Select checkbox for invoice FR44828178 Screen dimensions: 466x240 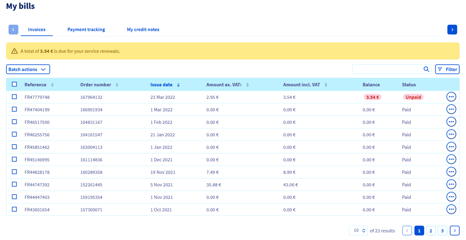click(14, 172)
